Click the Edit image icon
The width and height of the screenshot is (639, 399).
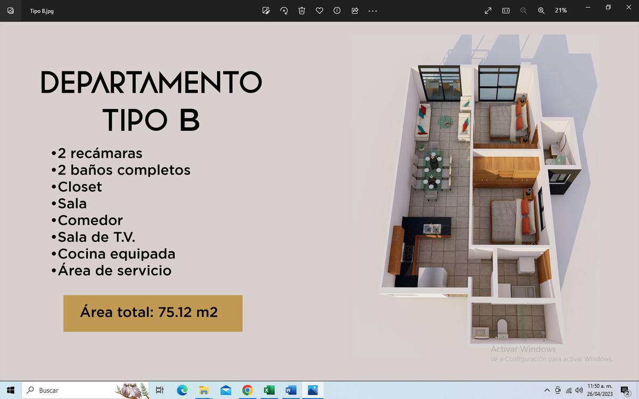266,11
